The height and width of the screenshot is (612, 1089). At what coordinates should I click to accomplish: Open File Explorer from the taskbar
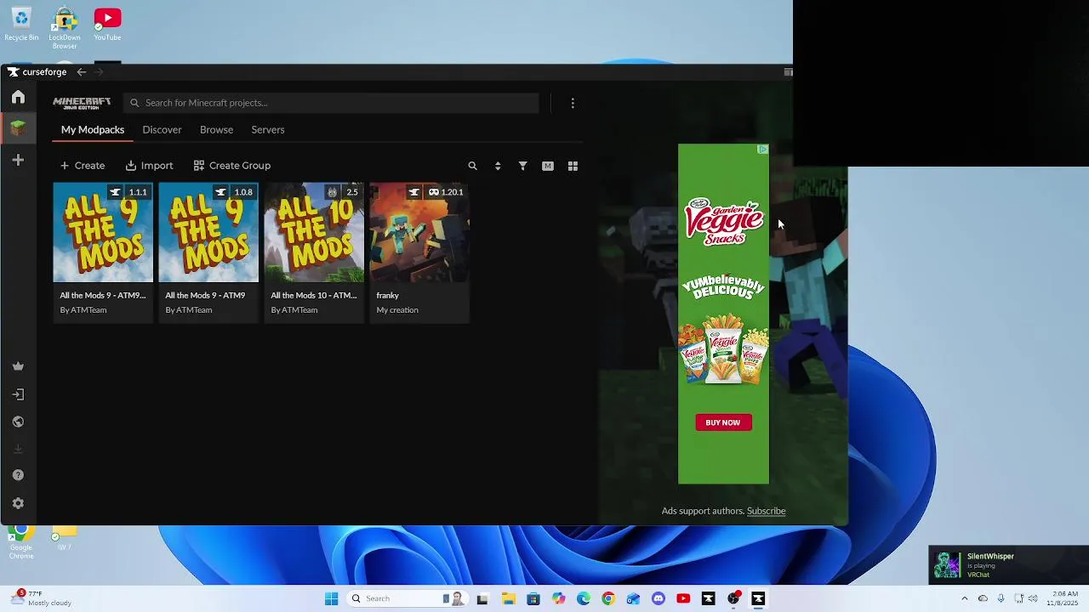tap(509, 598)
